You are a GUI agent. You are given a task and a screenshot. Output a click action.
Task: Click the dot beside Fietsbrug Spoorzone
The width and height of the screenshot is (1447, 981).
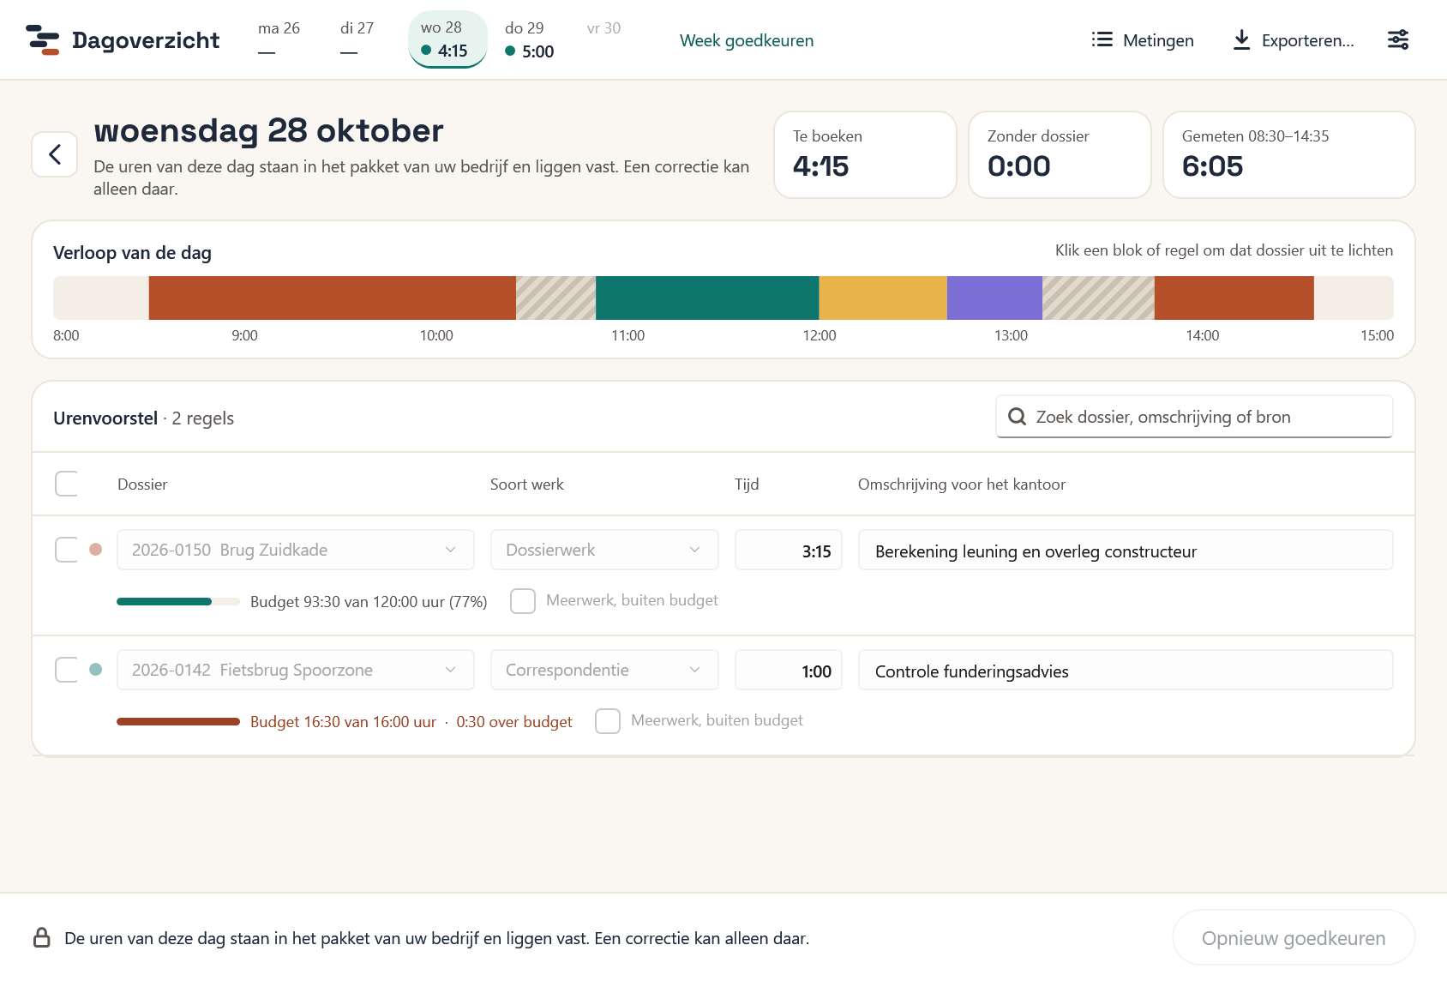tap(96, 670)
